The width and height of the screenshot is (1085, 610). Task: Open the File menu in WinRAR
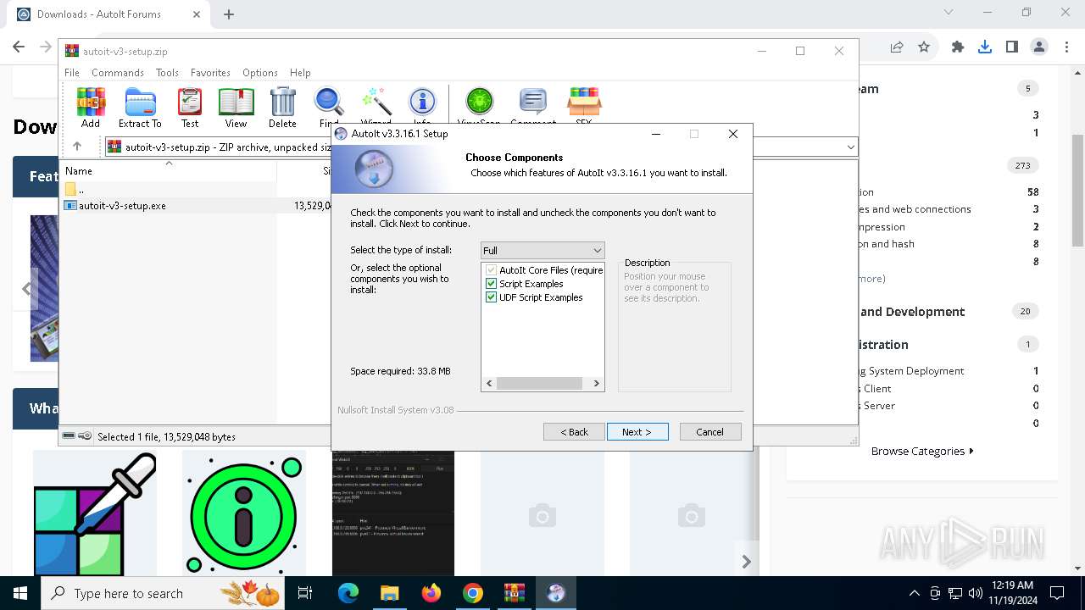pos(72,73)
